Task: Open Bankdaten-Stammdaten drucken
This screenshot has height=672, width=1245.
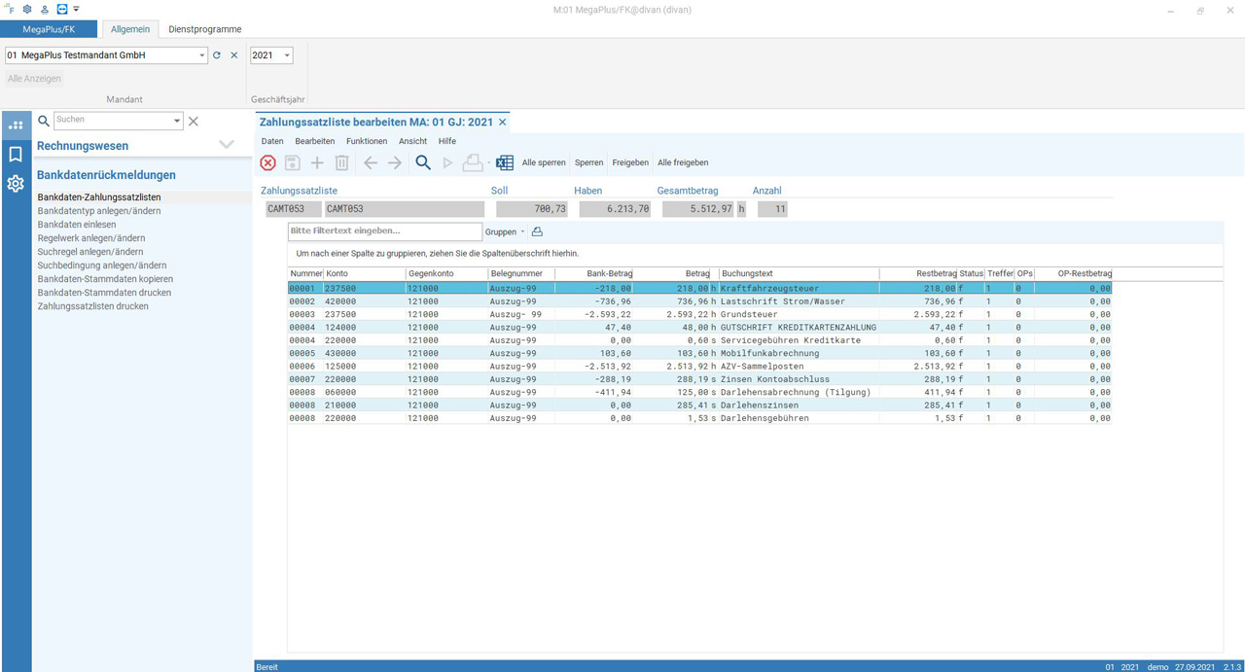Action: 104,293
